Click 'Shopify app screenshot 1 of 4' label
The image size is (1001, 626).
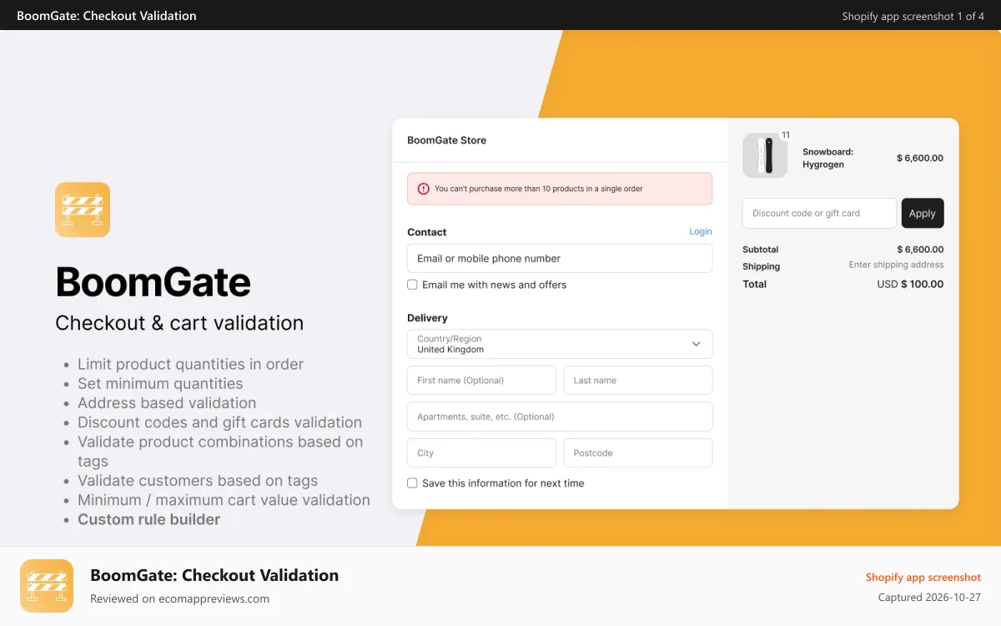913,16
